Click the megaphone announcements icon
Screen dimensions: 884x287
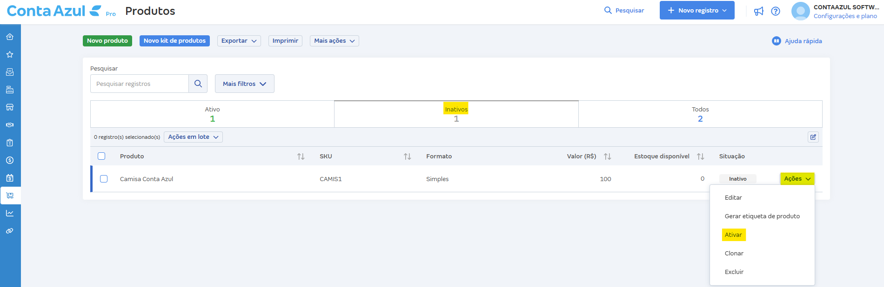[758, 11]
